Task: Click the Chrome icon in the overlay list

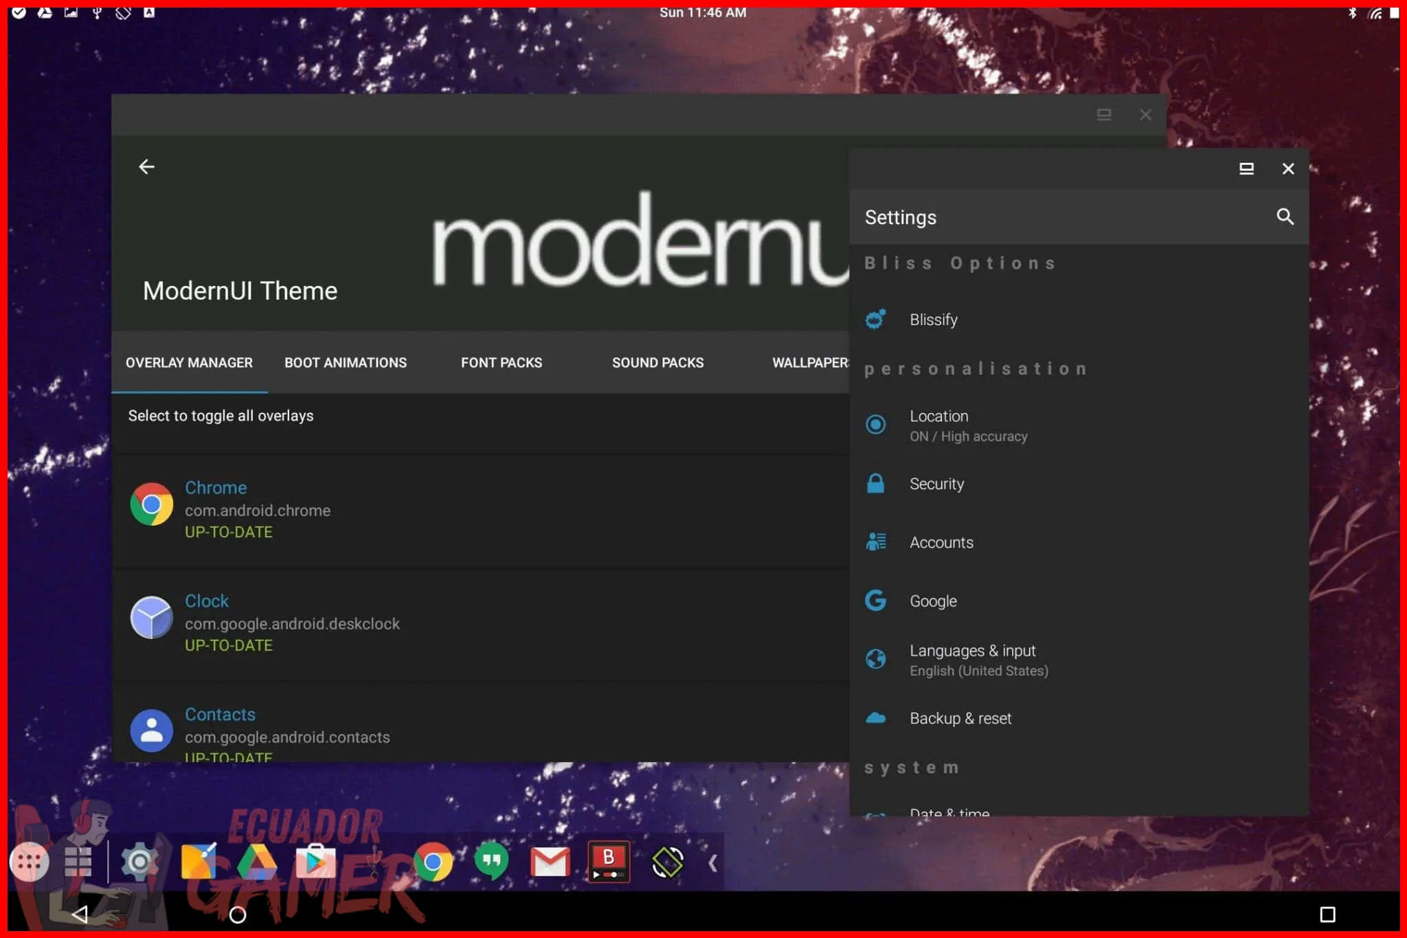Action: click(x=152, y=504)
